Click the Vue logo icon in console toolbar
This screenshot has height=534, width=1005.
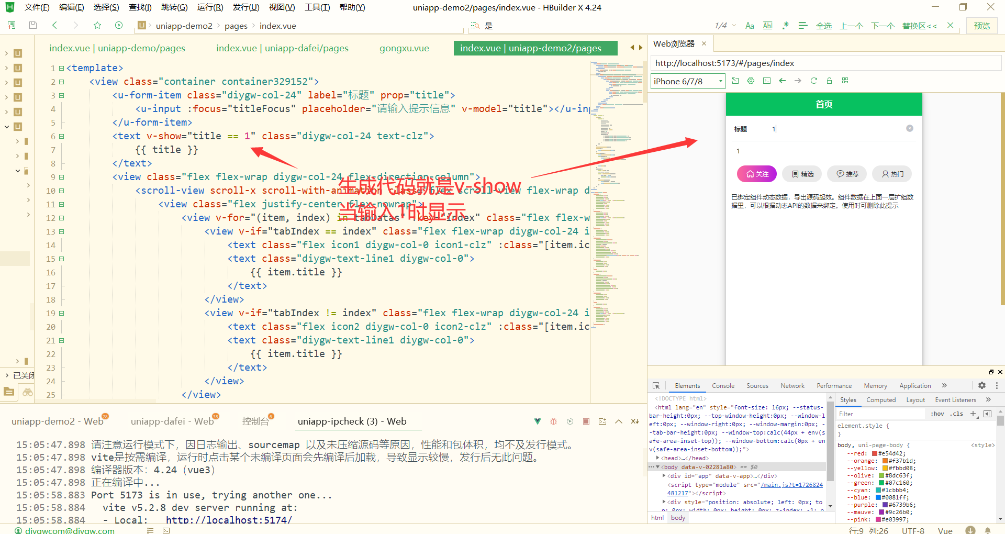pyautogui.click(x=538, y=421)
